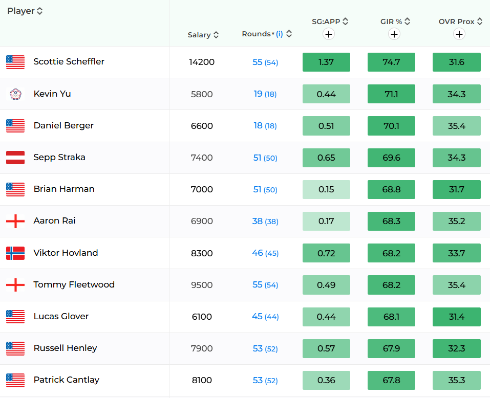Select player name Patrick Cantlay
This screenshot has width=490, height=398.
click(x=67, y=380)
